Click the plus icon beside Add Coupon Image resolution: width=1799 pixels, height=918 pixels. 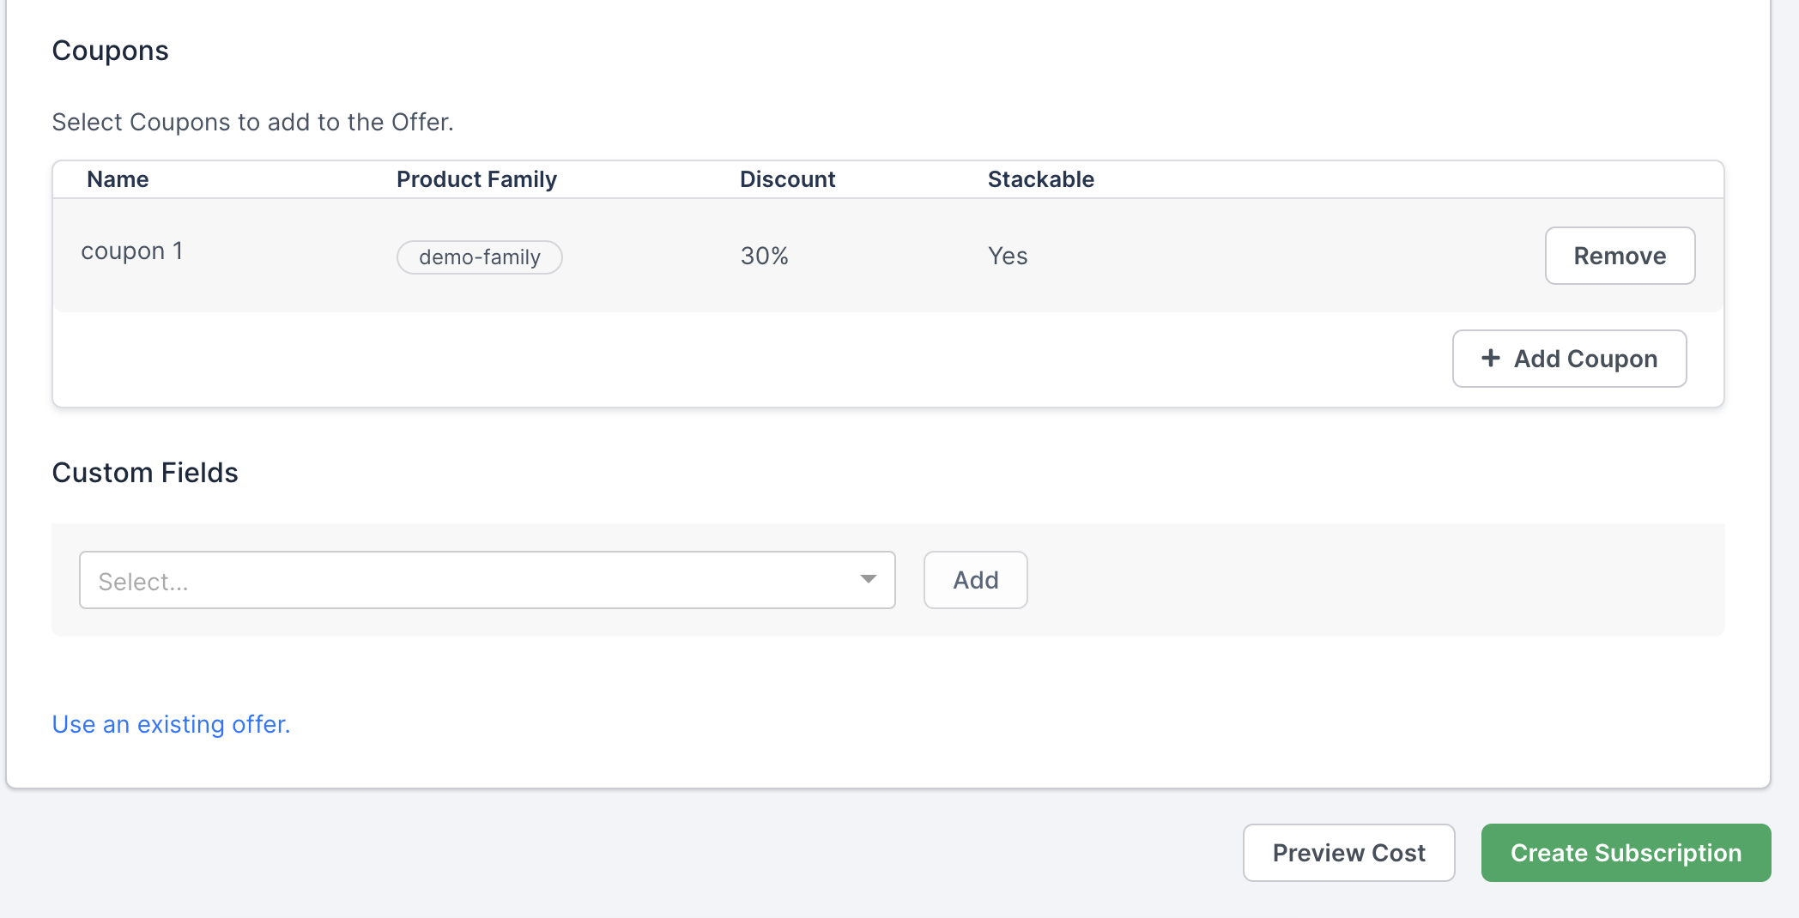pos(1491,358)
